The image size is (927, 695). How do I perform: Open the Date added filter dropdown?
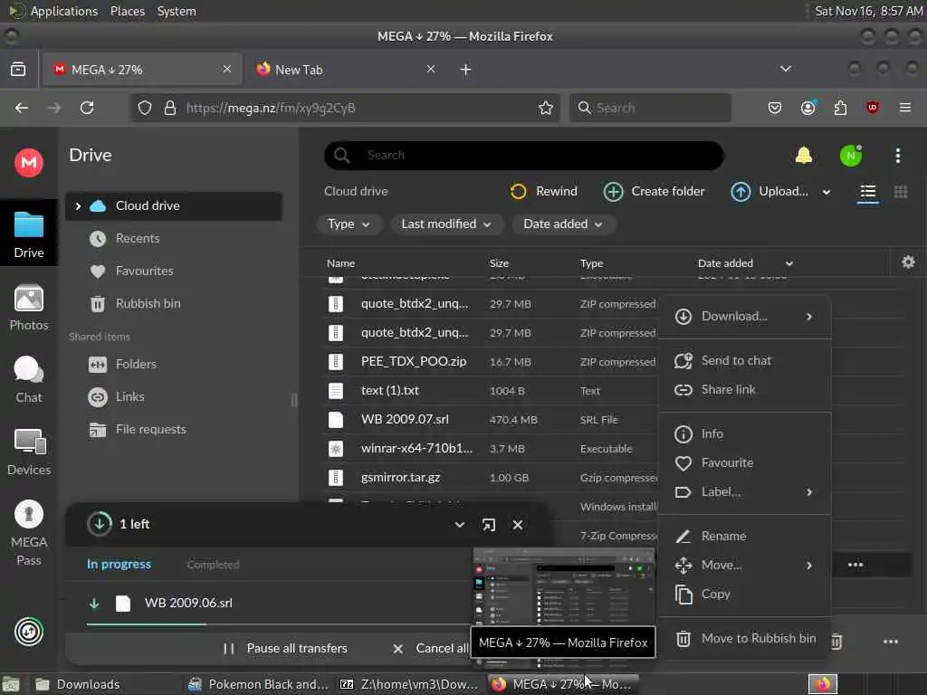click(563, 224)
